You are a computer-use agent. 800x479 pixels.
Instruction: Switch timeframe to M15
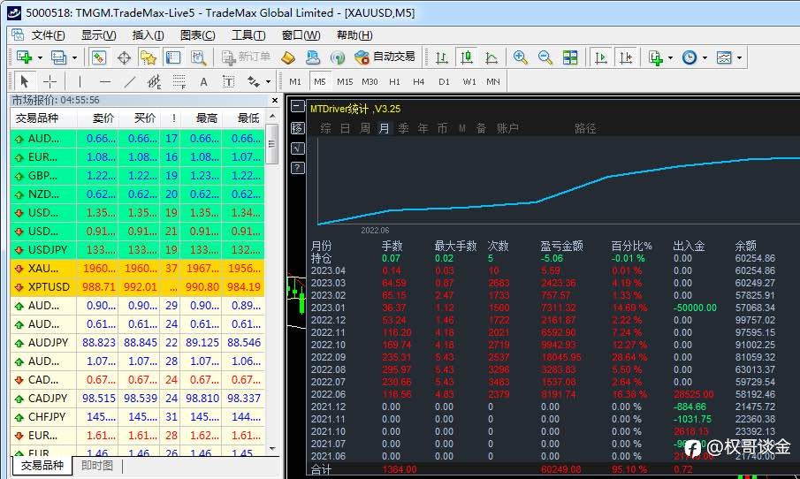345,81
